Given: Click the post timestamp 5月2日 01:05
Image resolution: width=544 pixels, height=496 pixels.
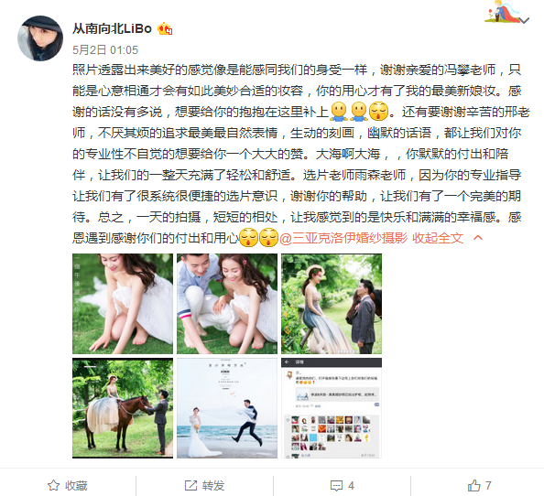Looking at the screenshot, I should 105,50.
